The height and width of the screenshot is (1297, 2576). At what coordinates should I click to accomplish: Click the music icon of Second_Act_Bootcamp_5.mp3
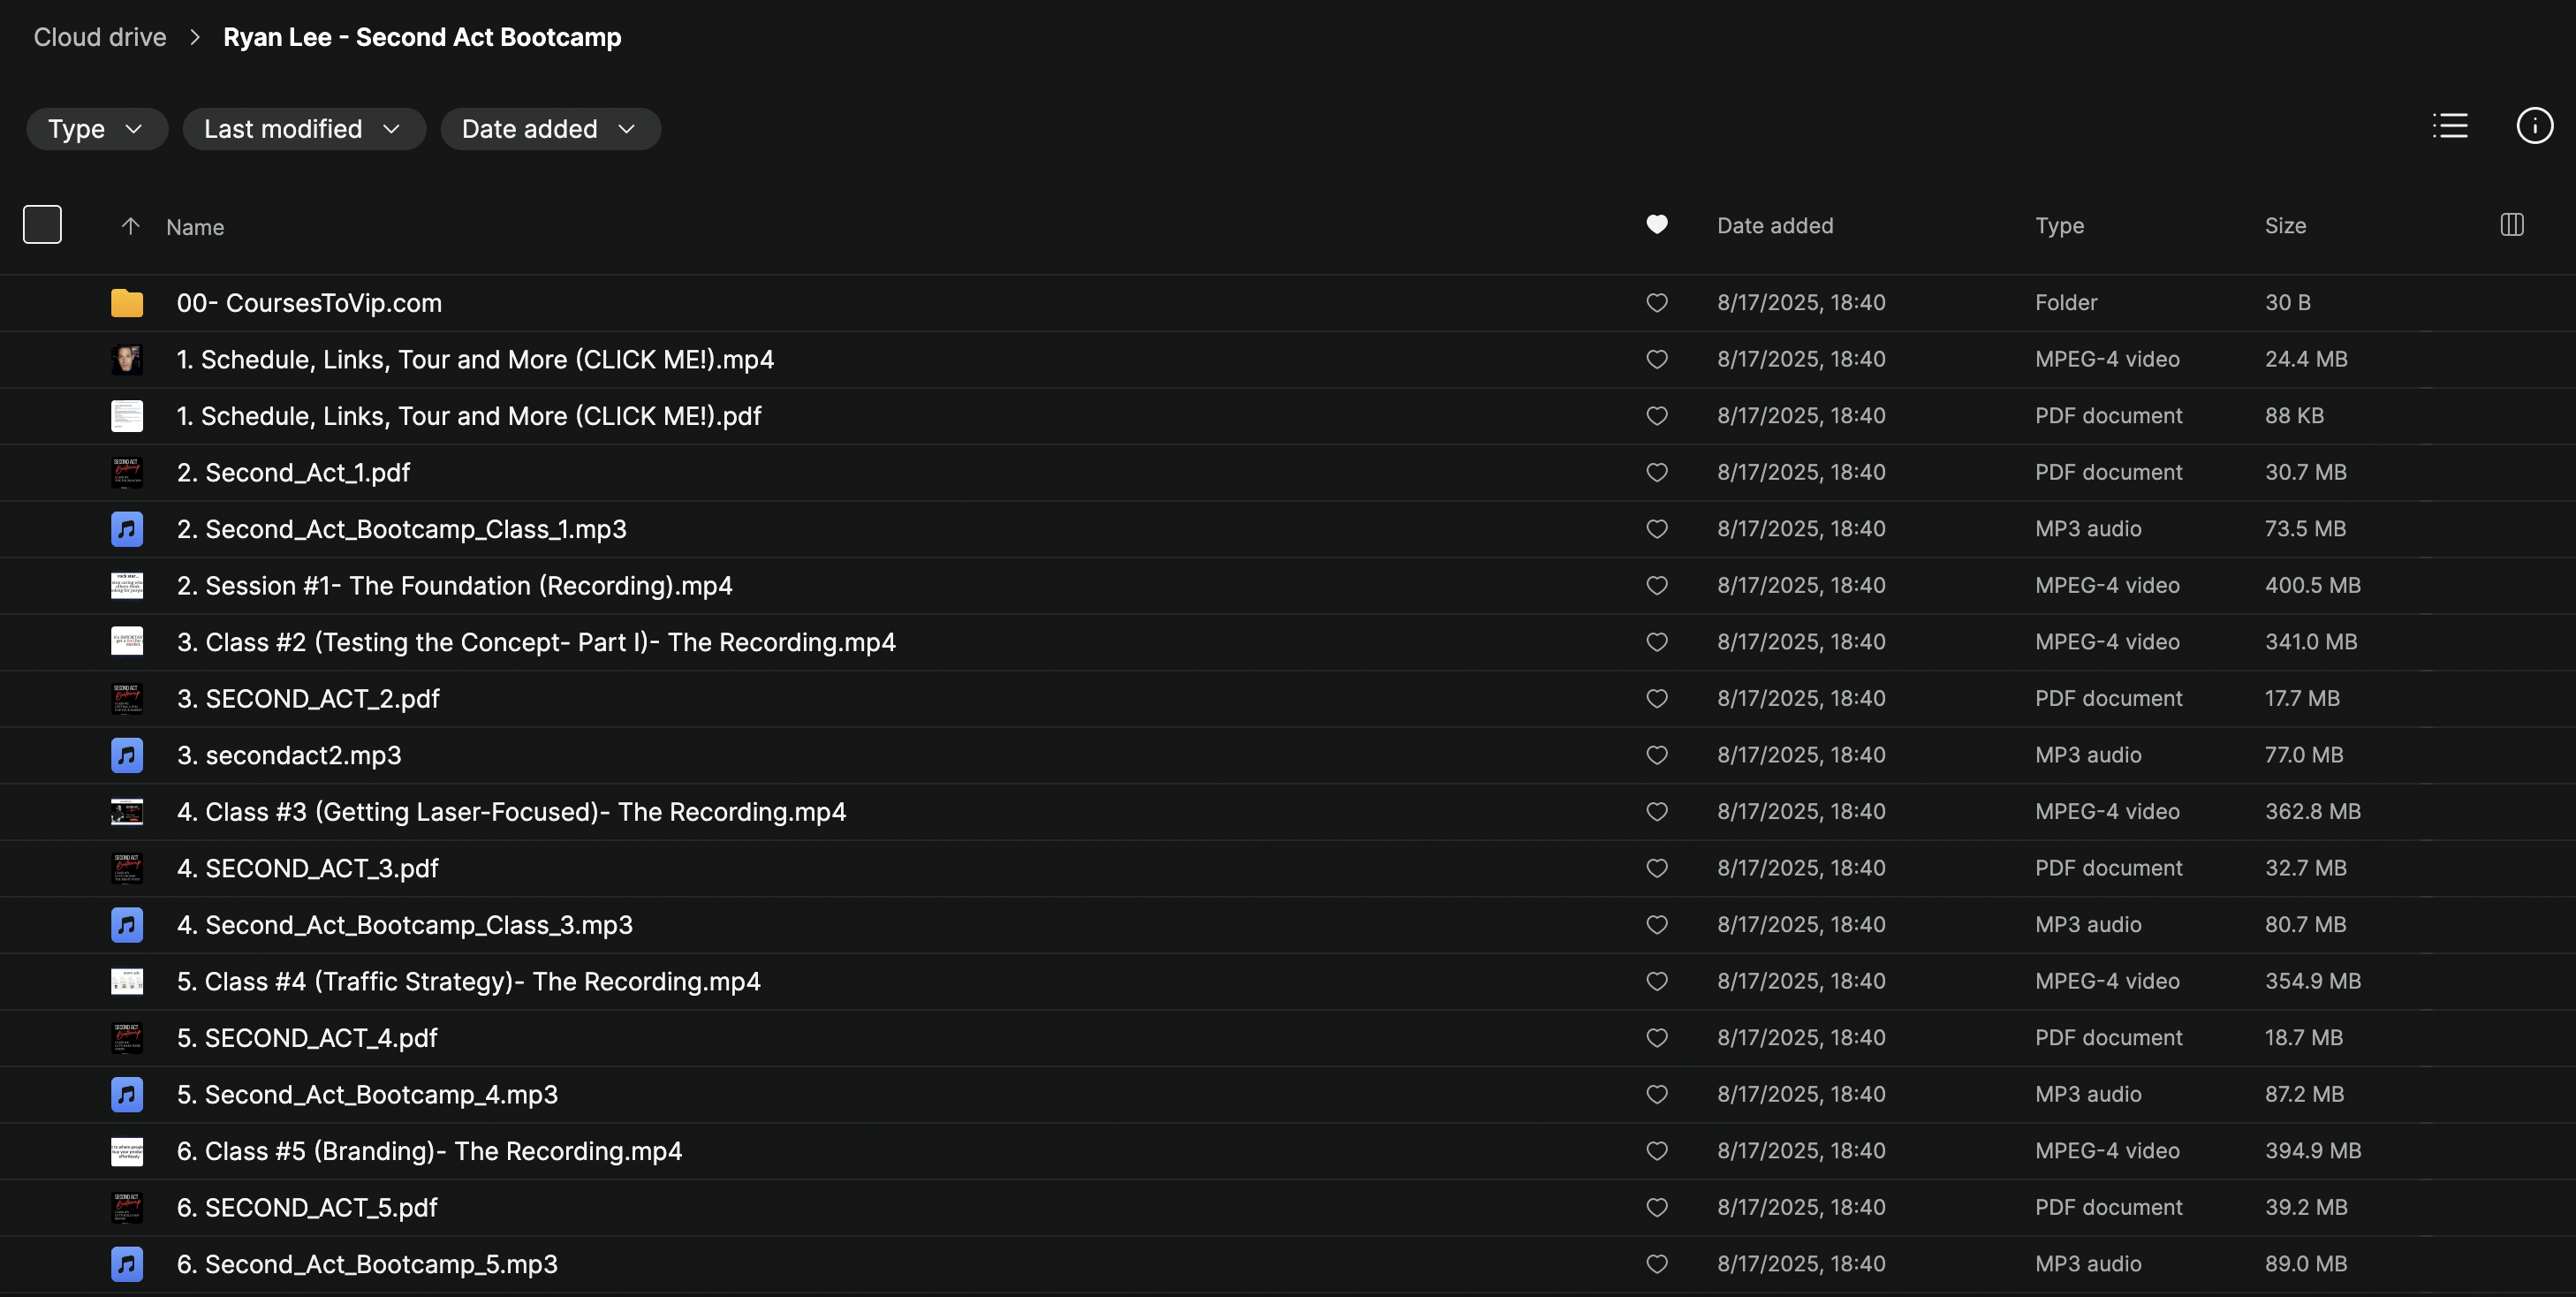(x=127, y=1264)
